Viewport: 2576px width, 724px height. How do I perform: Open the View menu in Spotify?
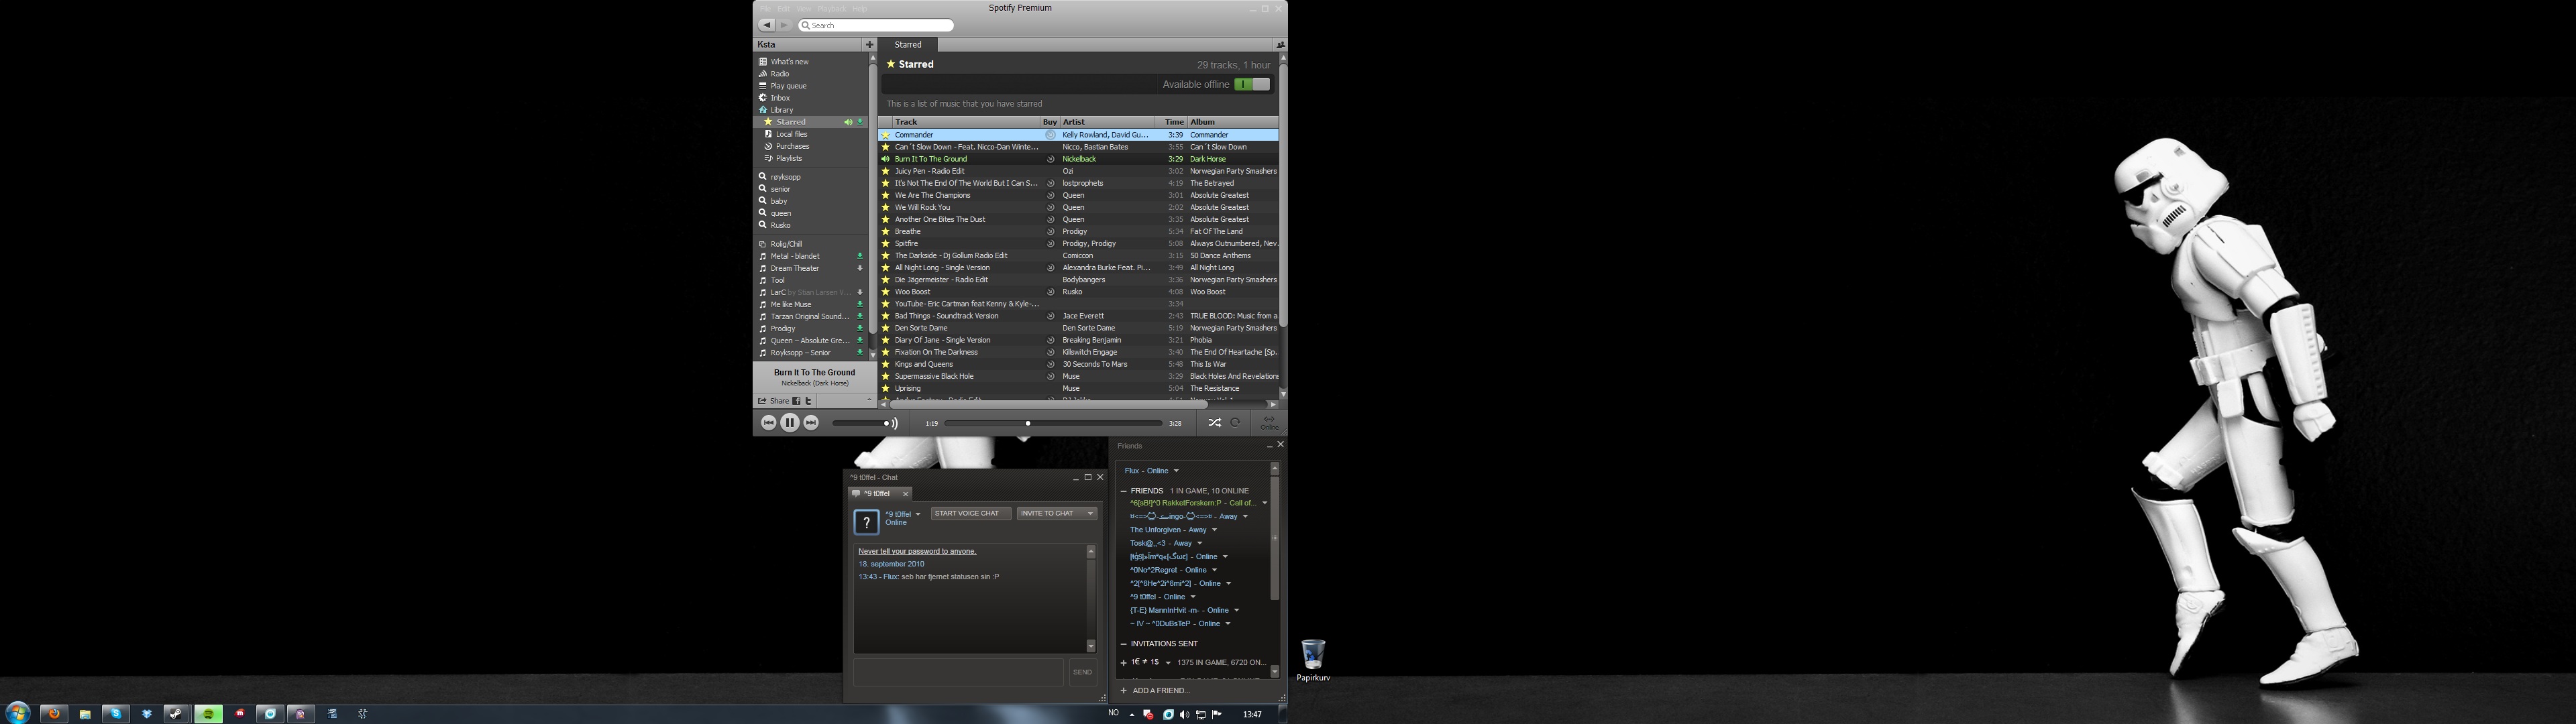tap(804, 9)
